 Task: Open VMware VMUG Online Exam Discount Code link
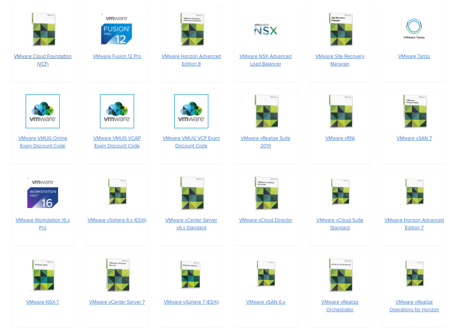(42, 142)
